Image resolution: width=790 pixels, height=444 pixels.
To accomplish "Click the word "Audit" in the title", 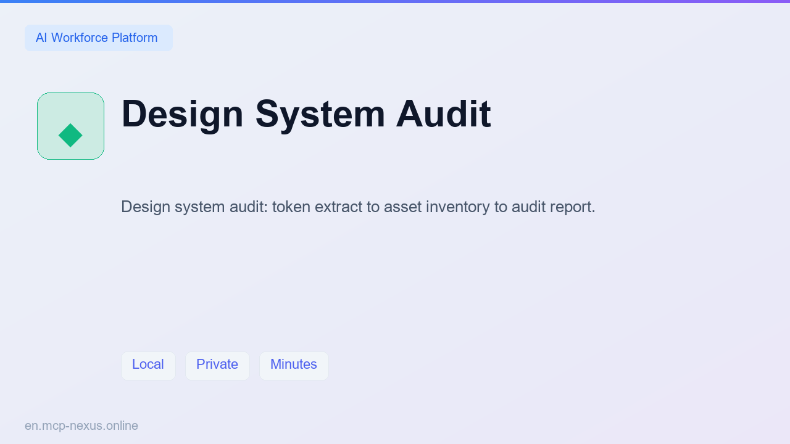I will (444, 114).
